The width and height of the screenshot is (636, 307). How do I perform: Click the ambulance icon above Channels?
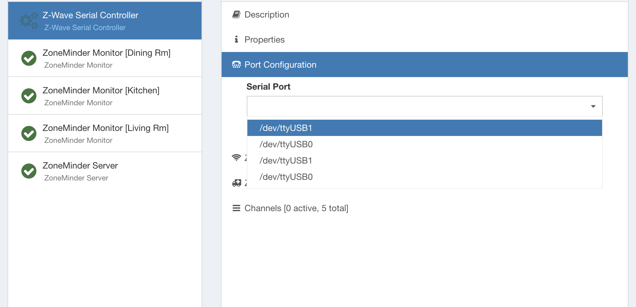tap(236, 183)
